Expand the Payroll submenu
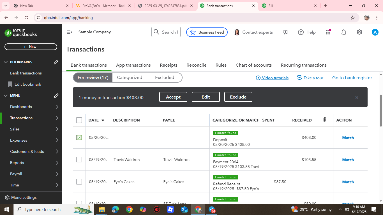The height and width of the screenshot is (215, 383). click(x=57, y=174)
